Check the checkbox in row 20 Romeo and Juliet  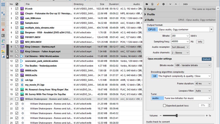(x=17, y=99)
